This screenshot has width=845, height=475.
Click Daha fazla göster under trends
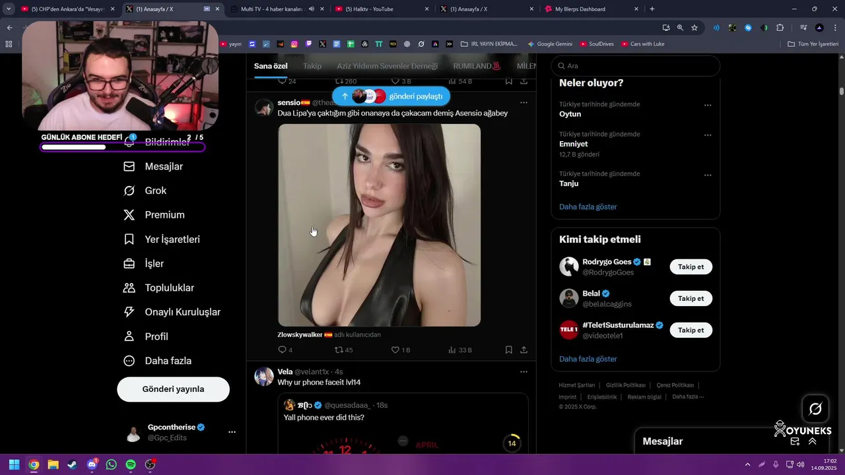click(588, 206)
